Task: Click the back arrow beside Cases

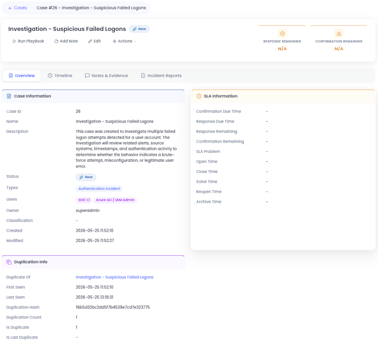Action: tap(10, 8)
